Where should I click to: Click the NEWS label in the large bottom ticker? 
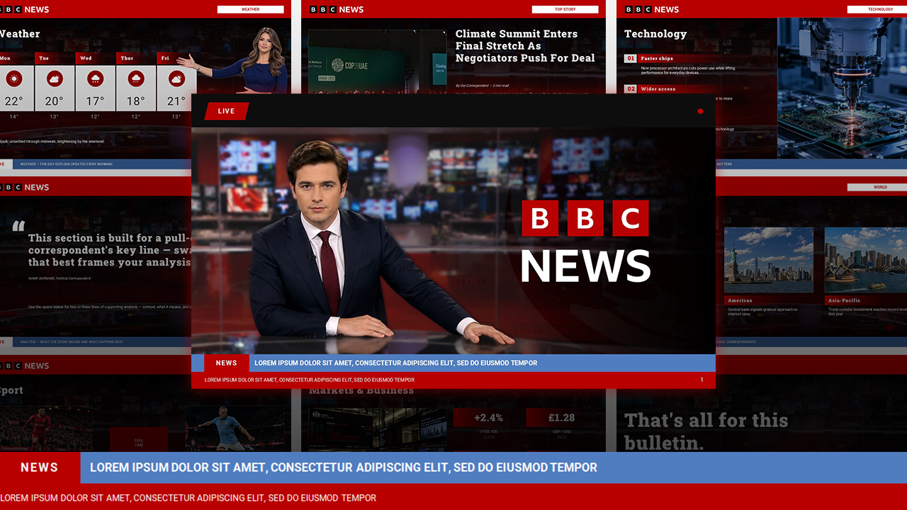click(40, 467)
